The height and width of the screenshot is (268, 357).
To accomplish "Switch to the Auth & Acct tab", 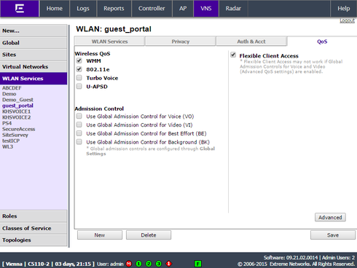I will 251,42.
